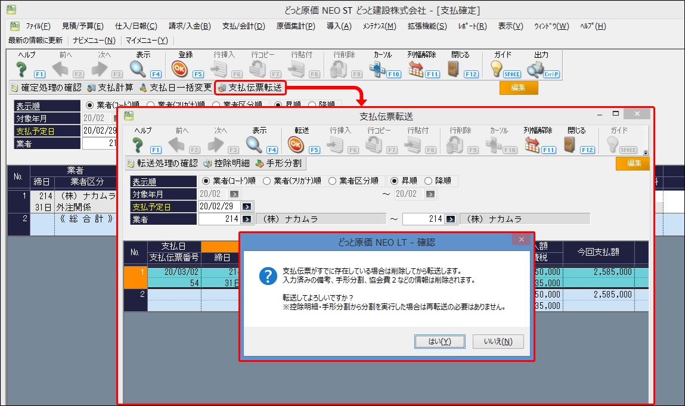
Task: Click 支払伝票転送 link in main window
Action: click(x=250, y=88)
